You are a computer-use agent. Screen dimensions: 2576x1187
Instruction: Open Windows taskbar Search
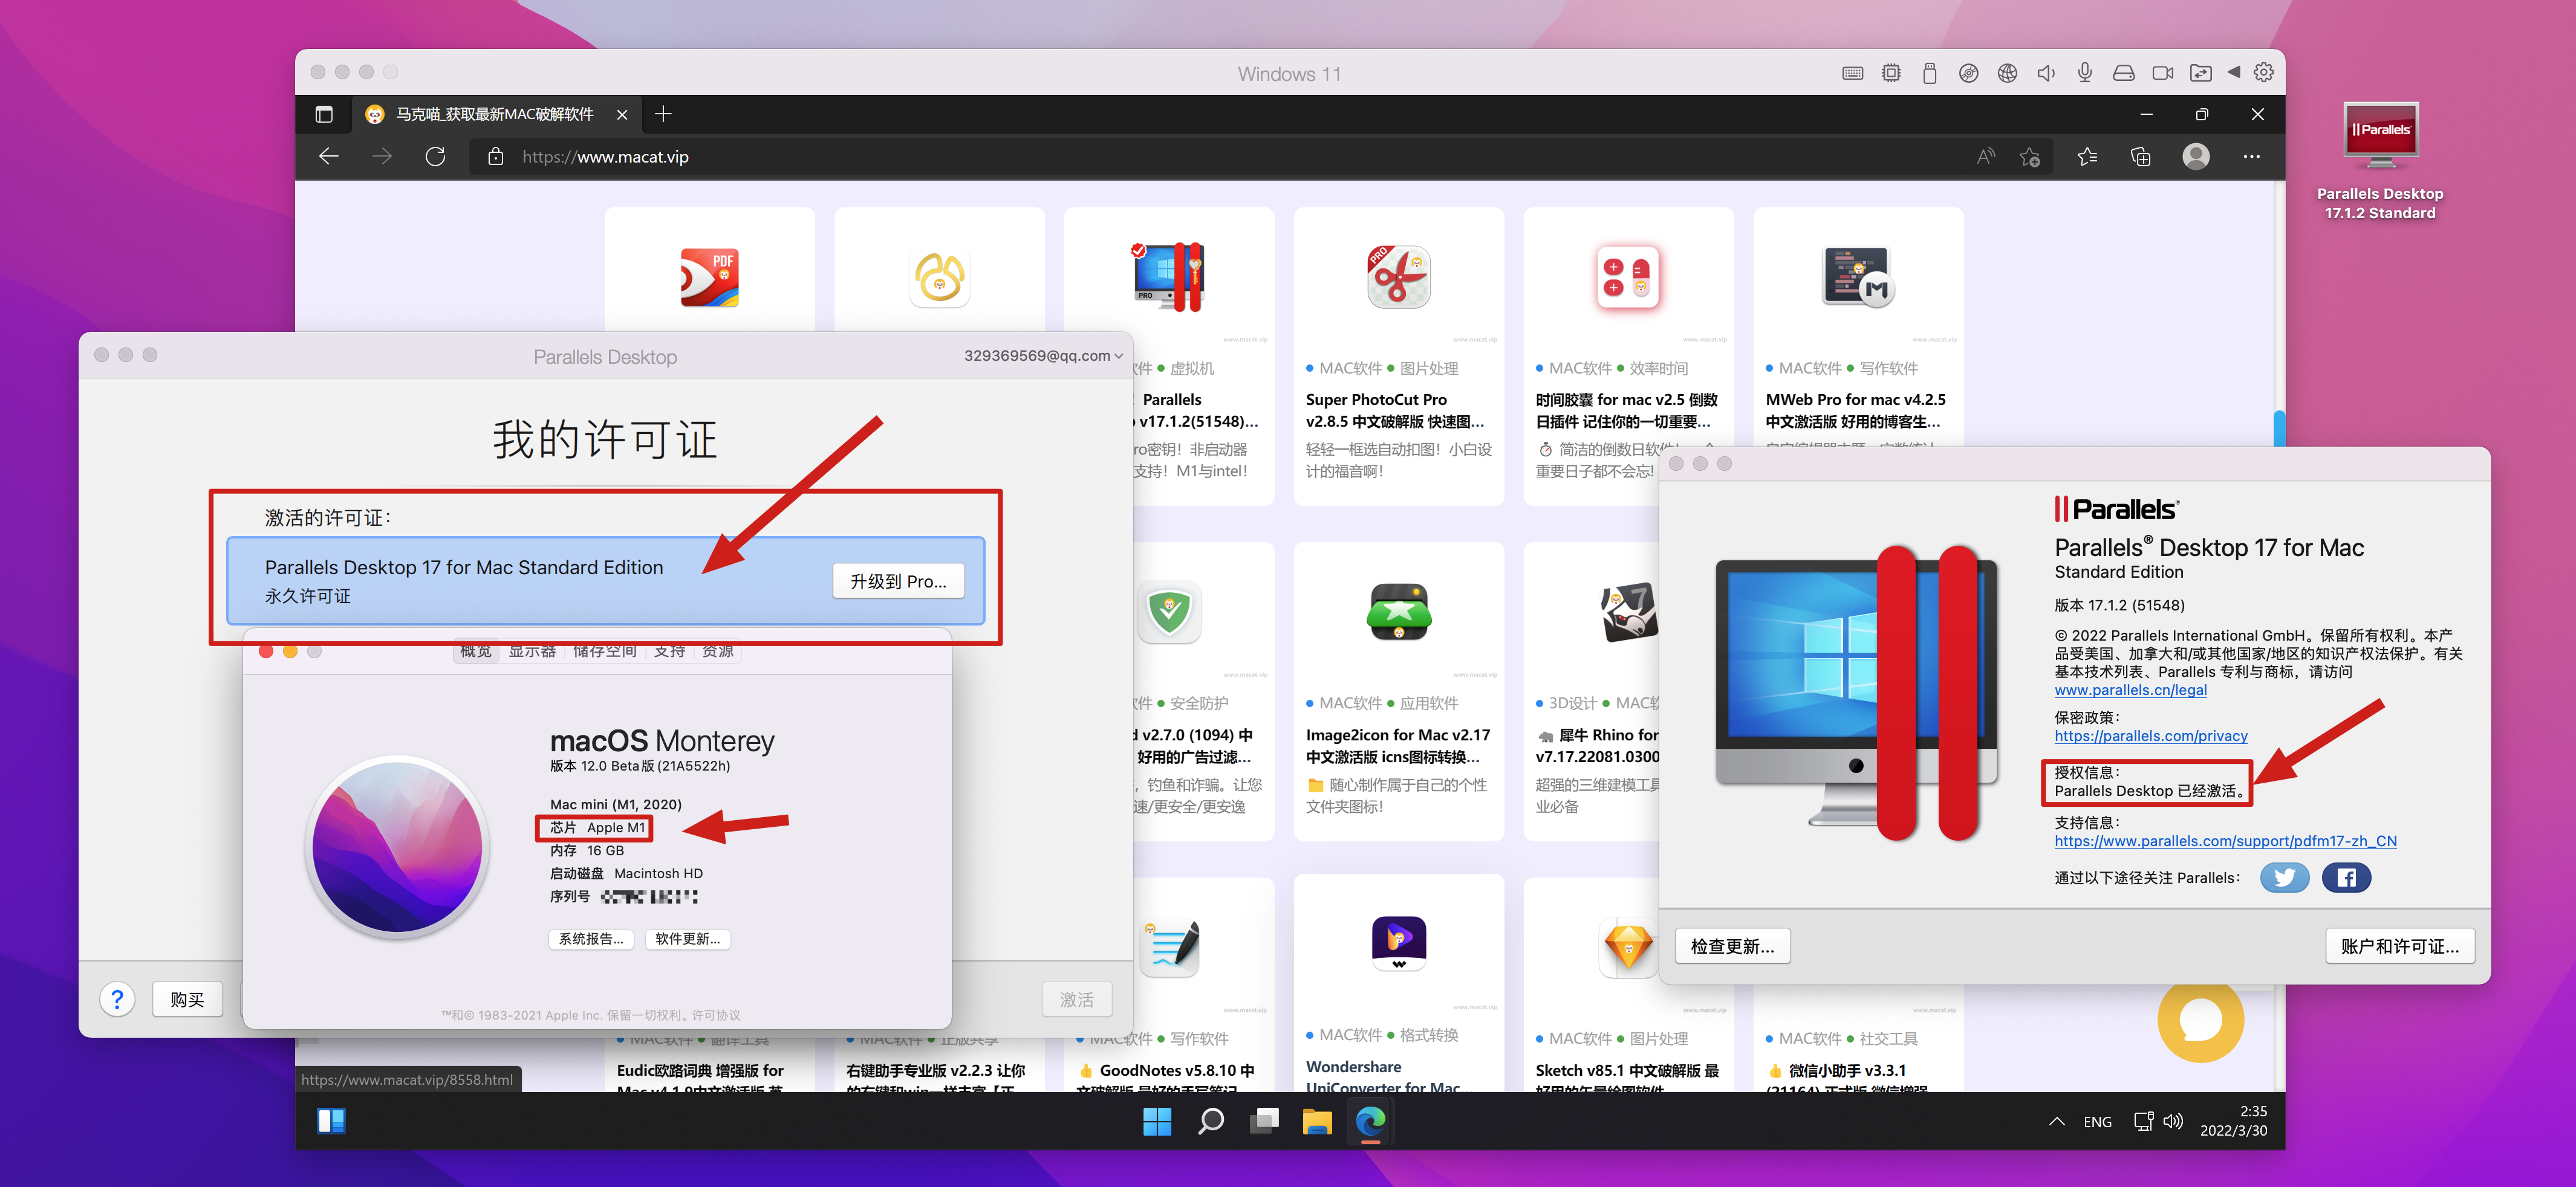[1210, 1122]
